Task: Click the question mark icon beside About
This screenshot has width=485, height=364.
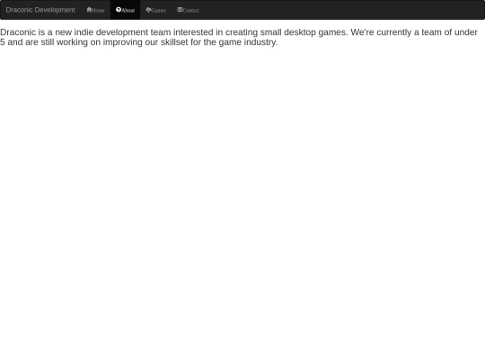Action: point(119,10)
